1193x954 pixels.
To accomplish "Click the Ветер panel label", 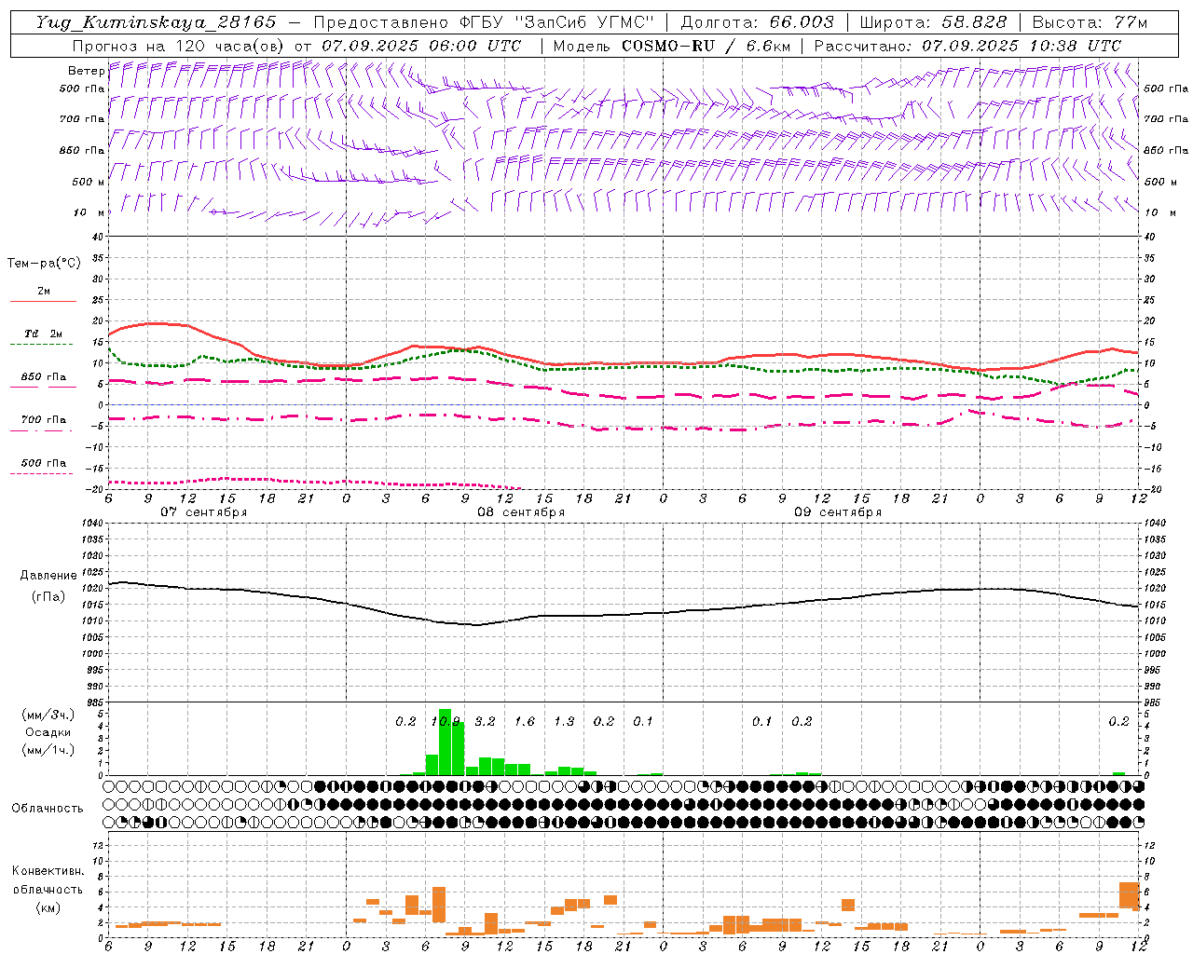I will click(x=87, y=71).
